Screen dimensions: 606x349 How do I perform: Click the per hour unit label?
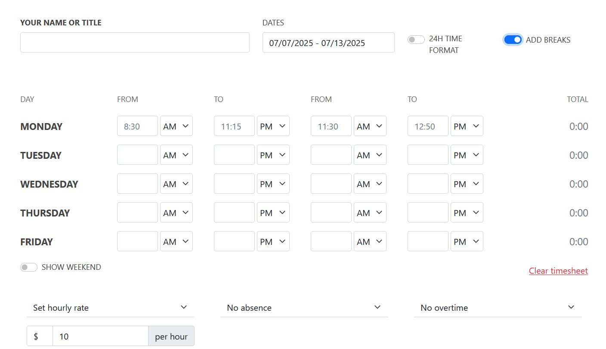(x=171, y=336)
